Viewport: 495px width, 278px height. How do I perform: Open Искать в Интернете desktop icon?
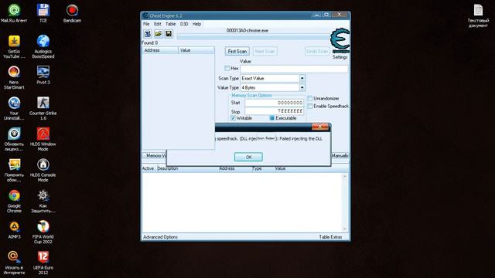(x=14, y=263)
